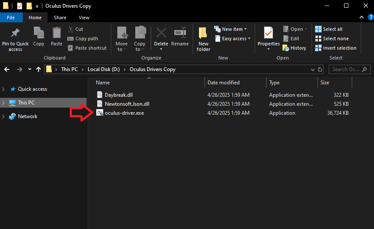Click the Search Oculus Drivers box
Image resolution: width=374 pixels, height=229 pixels.
[350, 69]
